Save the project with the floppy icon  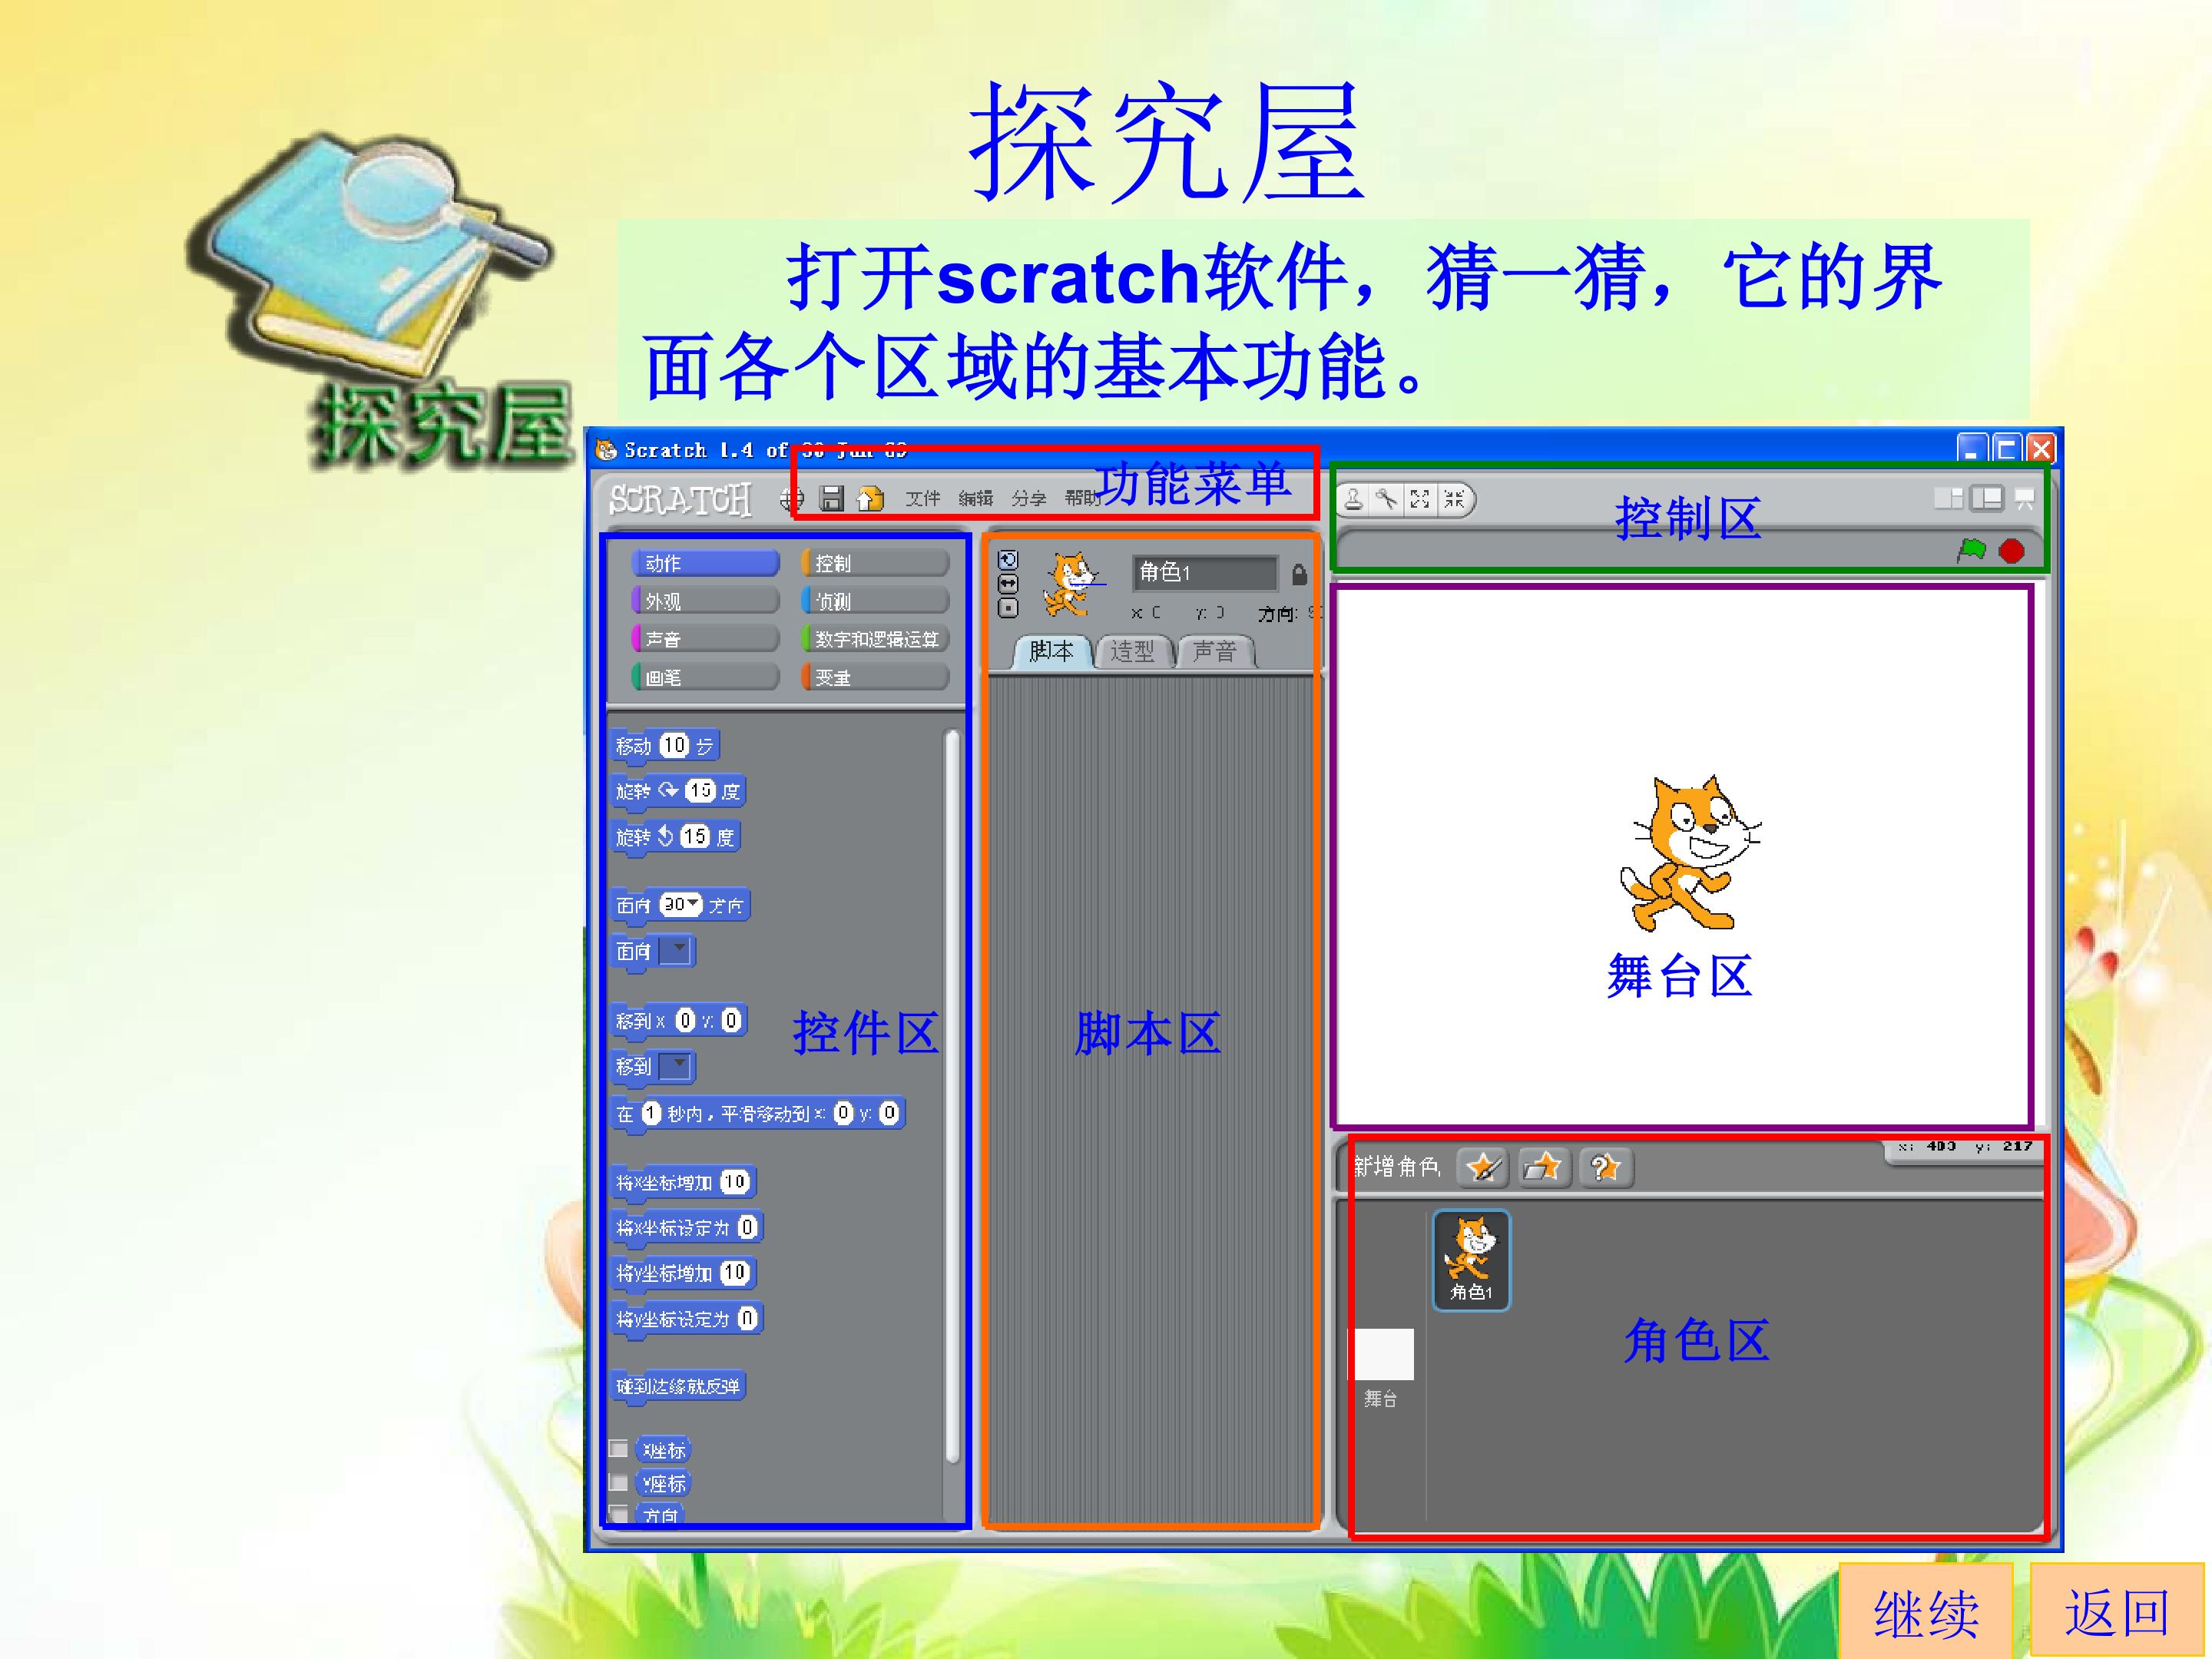coord(832,498)
